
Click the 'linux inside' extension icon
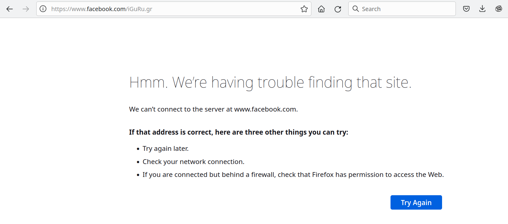pyautogui.click(x=499, y=9)
